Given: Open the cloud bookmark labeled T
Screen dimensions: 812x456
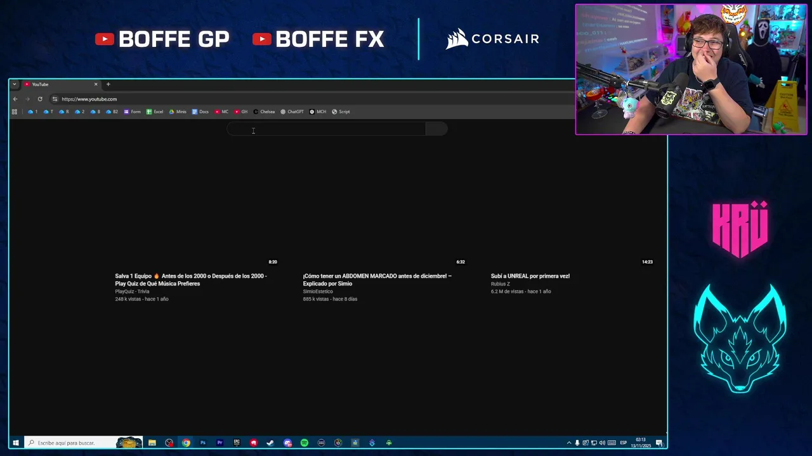Looking at the screenshot, I should coord(48,111).
